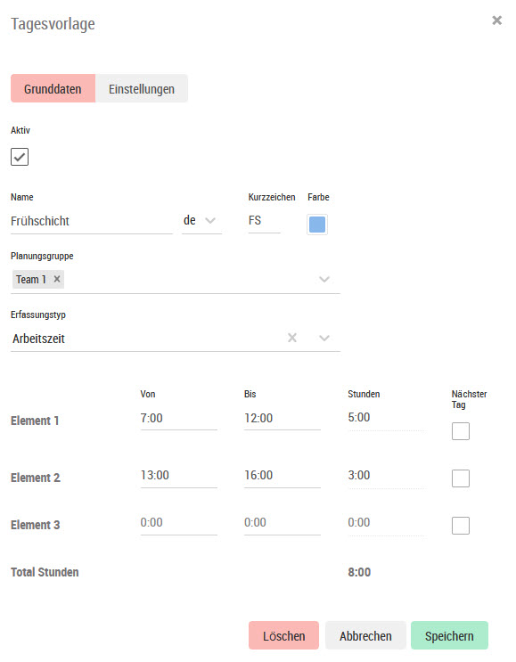Open the blue Farbe color swatch
Viewport: 516px width, 662px height.
click(x=317, y=225)
